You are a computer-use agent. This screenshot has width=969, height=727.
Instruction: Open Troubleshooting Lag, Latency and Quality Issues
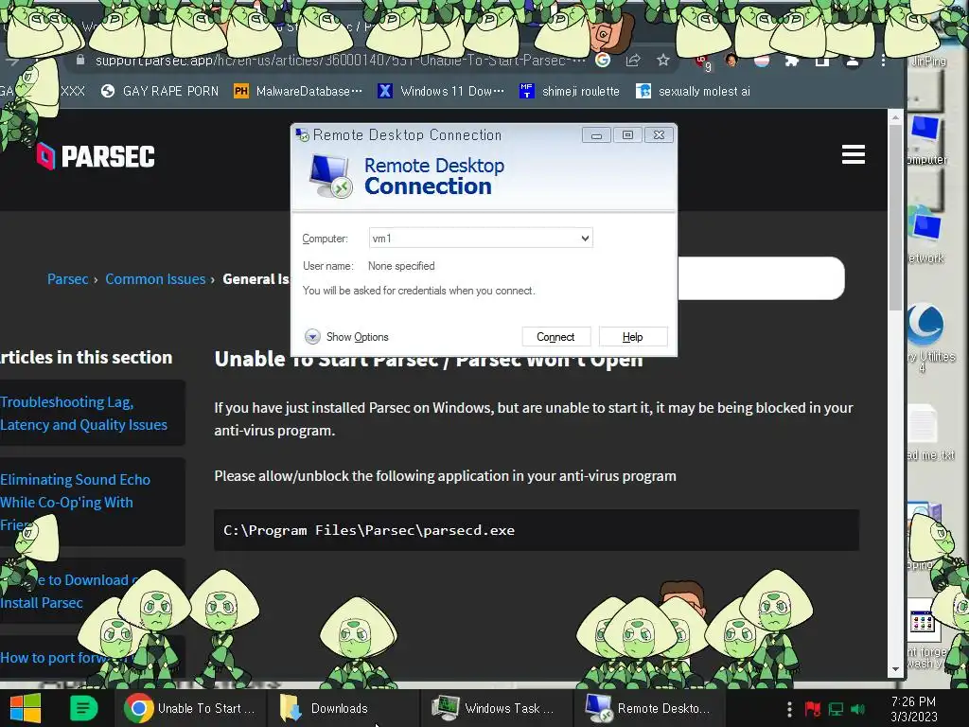click(x=84, y=413)
